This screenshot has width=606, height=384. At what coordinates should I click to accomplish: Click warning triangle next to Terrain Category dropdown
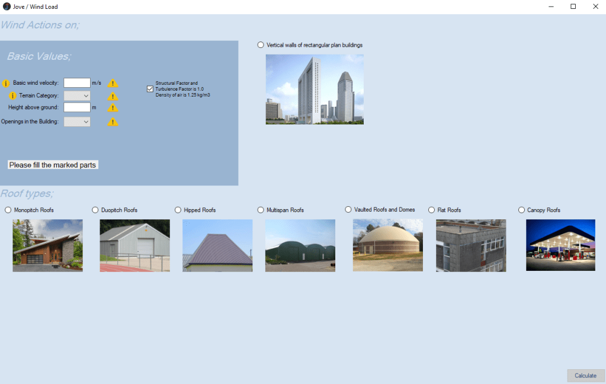[x=113, y=96]
